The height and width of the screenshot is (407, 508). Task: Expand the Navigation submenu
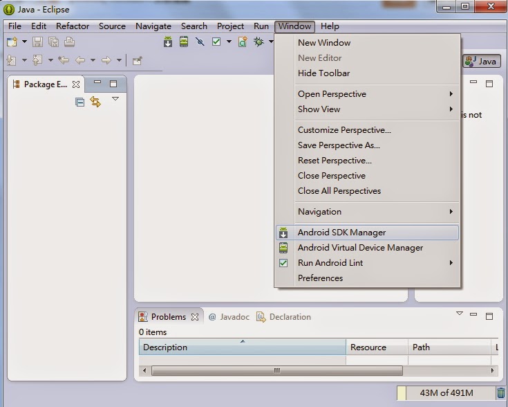pyautogui.click(x=368, y=212)
